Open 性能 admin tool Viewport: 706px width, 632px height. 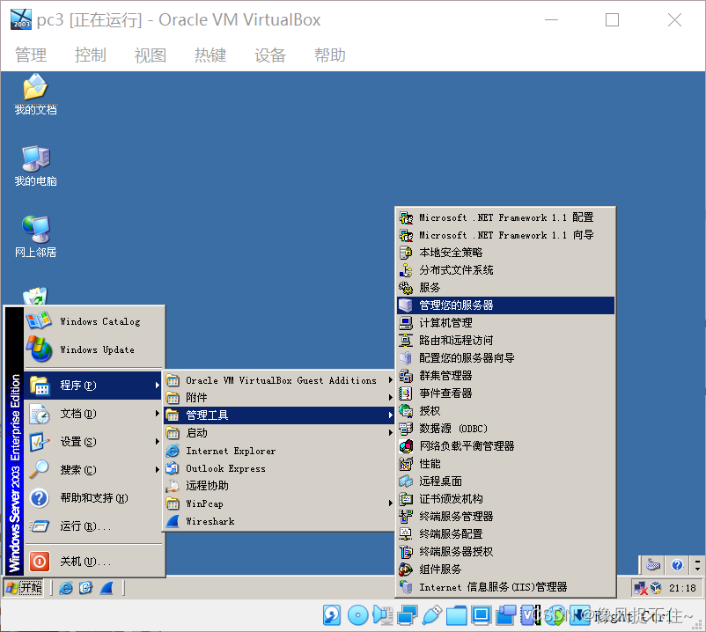tap(505, 464)
